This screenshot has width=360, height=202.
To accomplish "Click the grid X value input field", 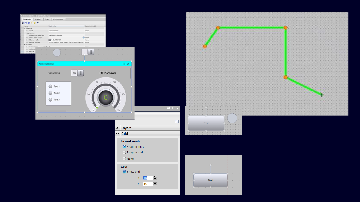I will click(x=148, y=178).
